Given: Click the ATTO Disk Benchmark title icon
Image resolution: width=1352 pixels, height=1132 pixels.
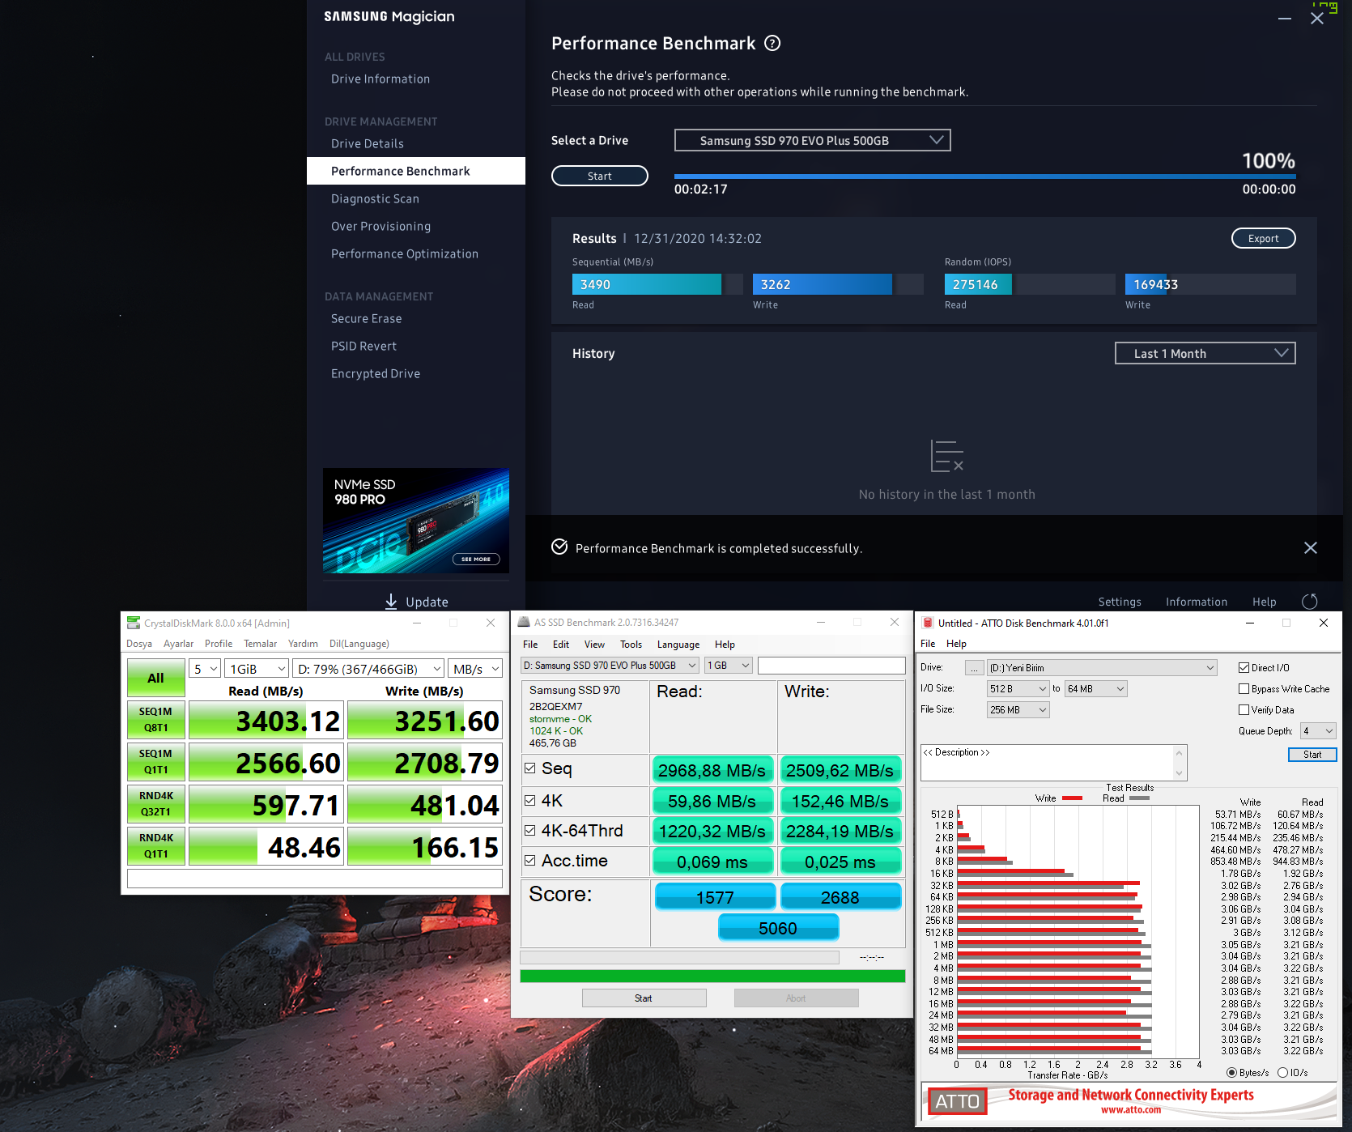Looking at the screenshot, I should coord(928,623).
